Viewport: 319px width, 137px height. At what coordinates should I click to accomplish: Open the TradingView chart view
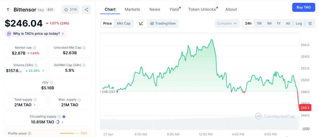tap(162, 24)
